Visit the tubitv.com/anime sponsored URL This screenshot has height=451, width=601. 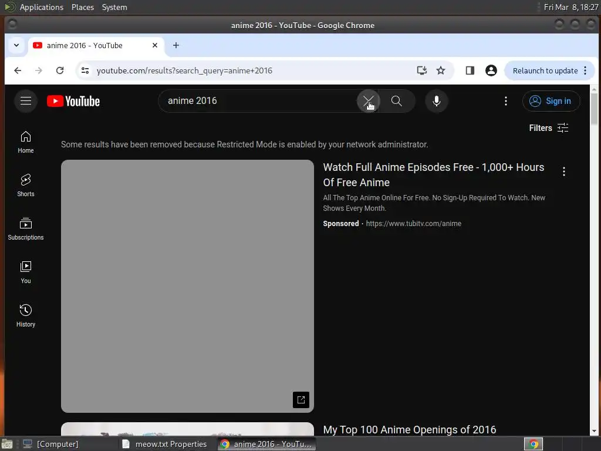(414, 224)
